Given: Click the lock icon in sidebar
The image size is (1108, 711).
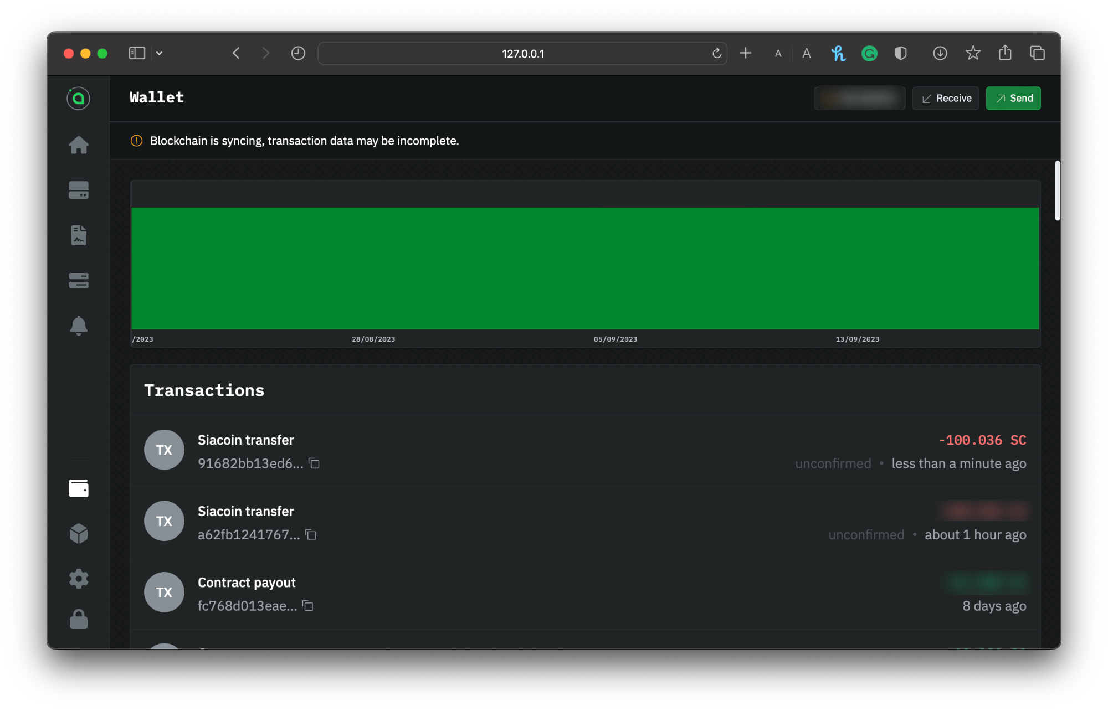Looking at the screenshot, I should 78,619.
